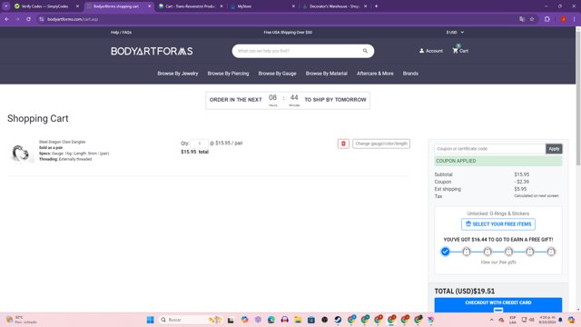This screenshot has height=327, width=581.
Task: Click Change gauge/color/length button
Action: (x=381, y=144)
